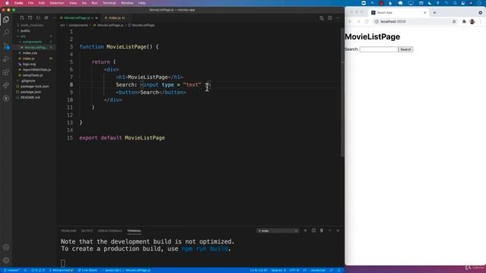Open the Edit menu
This screenshot has width=486, height=273.
coord(42,3)
